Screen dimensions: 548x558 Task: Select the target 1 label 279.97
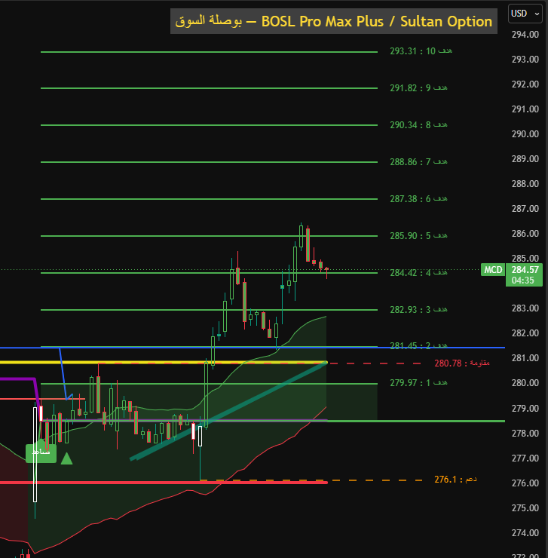(418, 383)
